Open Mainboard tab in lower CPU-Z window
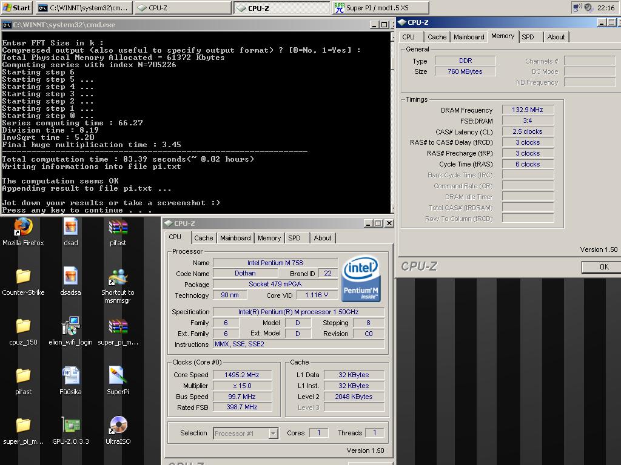 click(x=235, y=238)
